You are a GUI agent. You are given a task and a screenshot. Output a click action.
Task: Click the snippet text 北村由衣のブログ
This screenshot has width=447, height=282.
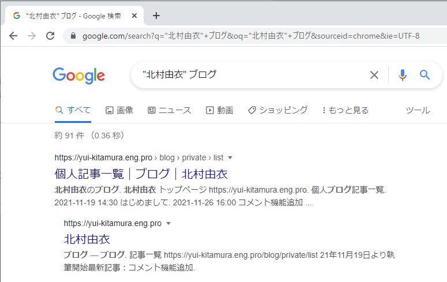[x=87, y=190]
